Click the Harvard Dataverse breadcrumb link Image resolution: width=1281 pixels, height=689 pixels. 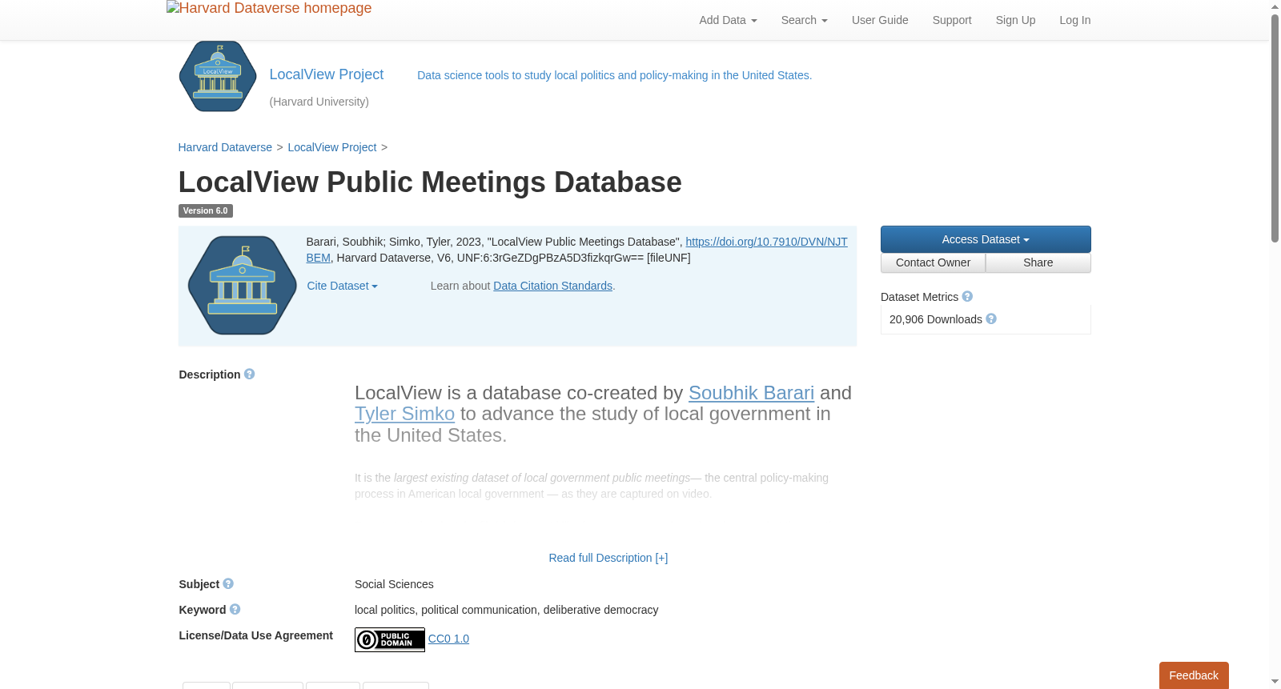[225, 147]
